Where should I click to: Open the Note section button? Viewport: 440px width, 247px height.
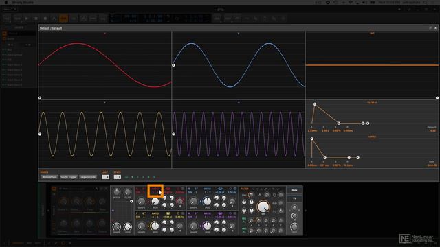(x=294, y=190)
